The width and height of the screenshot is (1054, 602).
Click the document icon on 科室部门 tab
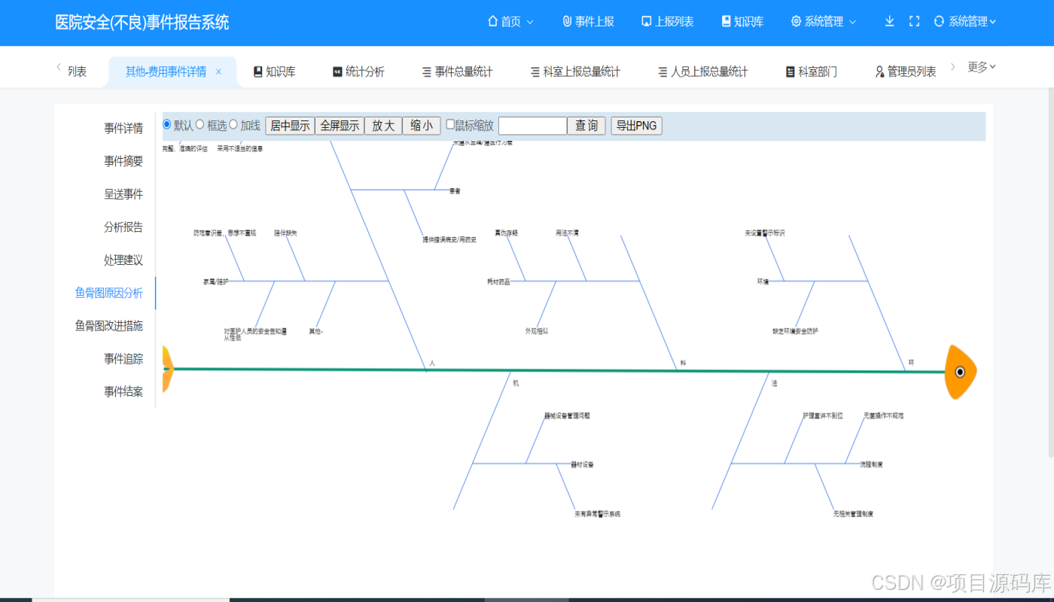click(x=790, y=71)
